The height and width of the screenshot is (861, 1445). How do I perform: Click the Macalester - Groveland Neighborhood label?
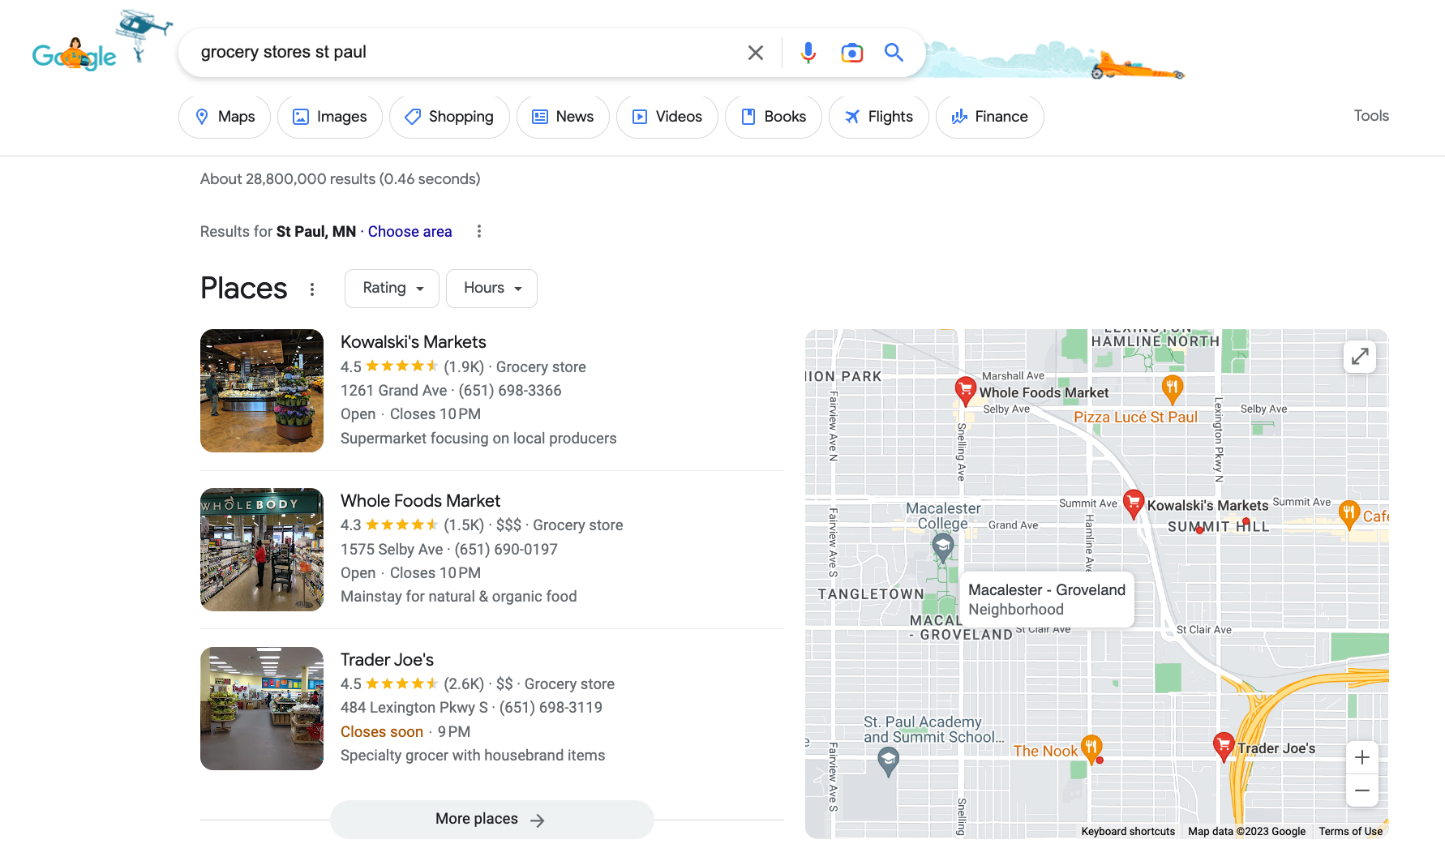[1047, 600]
